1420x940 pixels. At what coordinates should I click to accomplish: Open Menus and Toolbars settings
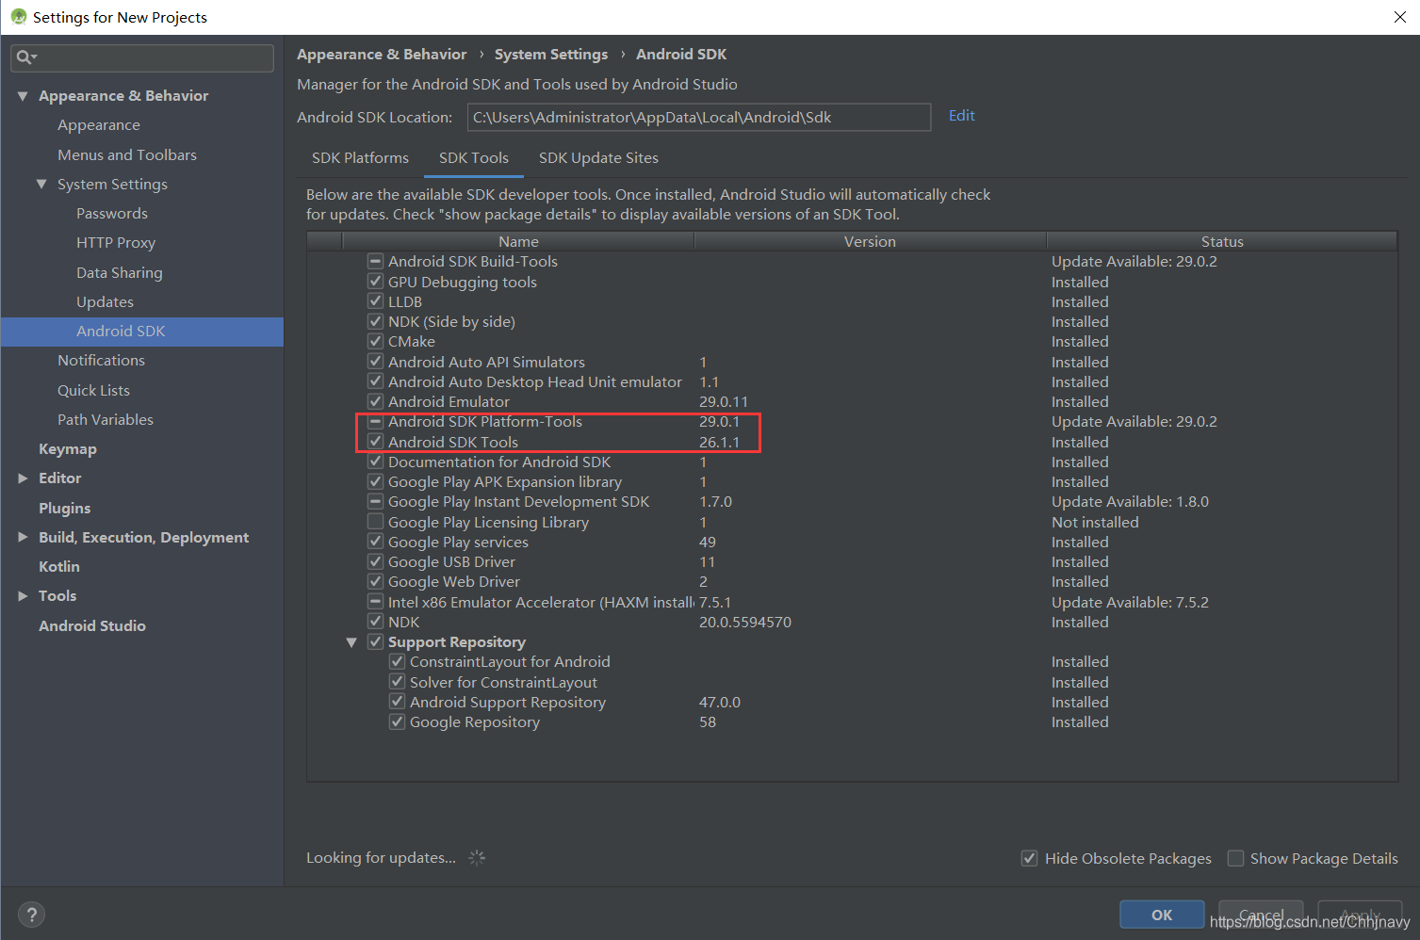pyautogui.click(x=127, y=154)
